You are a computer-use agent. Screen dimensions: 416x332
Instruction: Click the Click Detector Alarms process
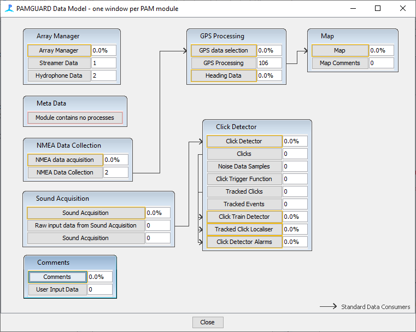[x=244, y=242]
